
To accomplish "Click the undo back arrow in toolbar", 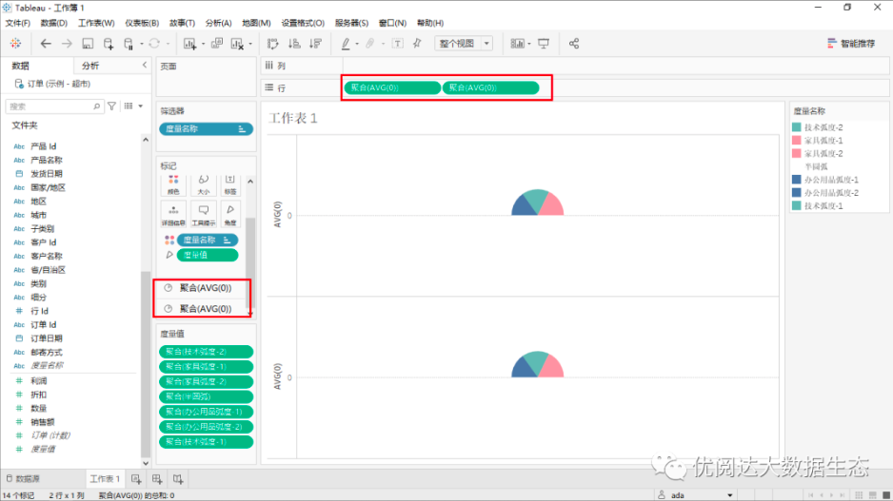I will pyautogui.click(x=46, y=44).
